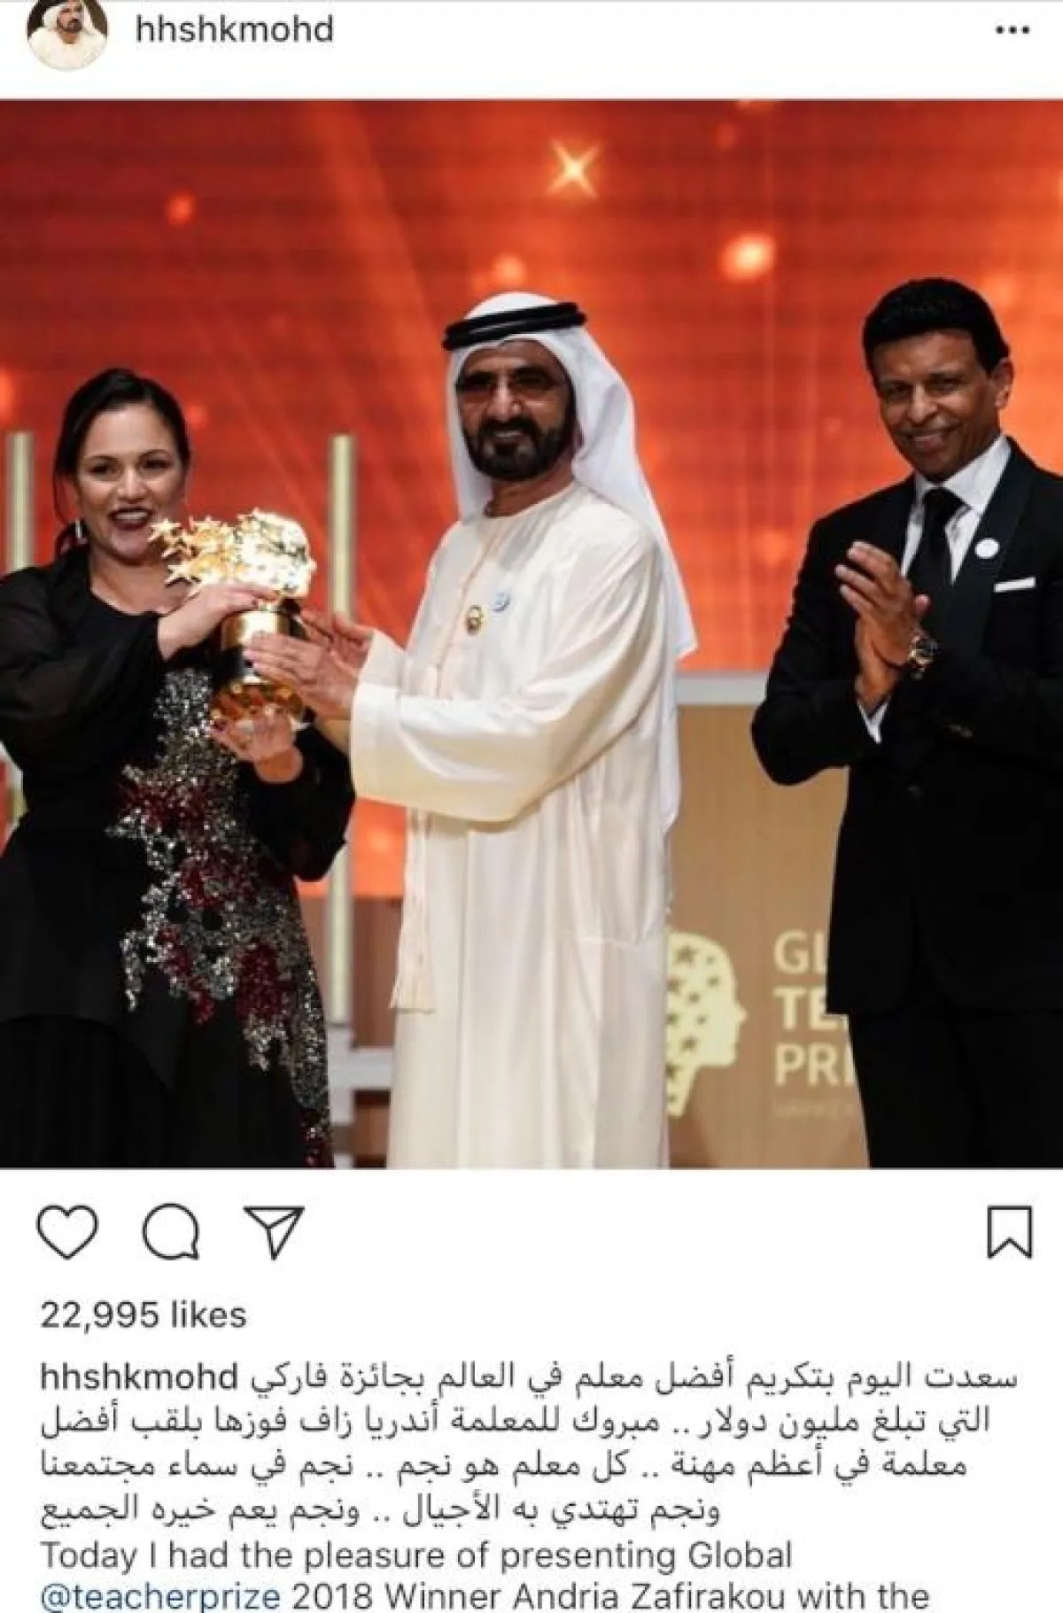The width and height of the screenshot is (1063, 1613).
Task: Tap the wristwatch of the clapping man
Action: click(x=919, y=651)
